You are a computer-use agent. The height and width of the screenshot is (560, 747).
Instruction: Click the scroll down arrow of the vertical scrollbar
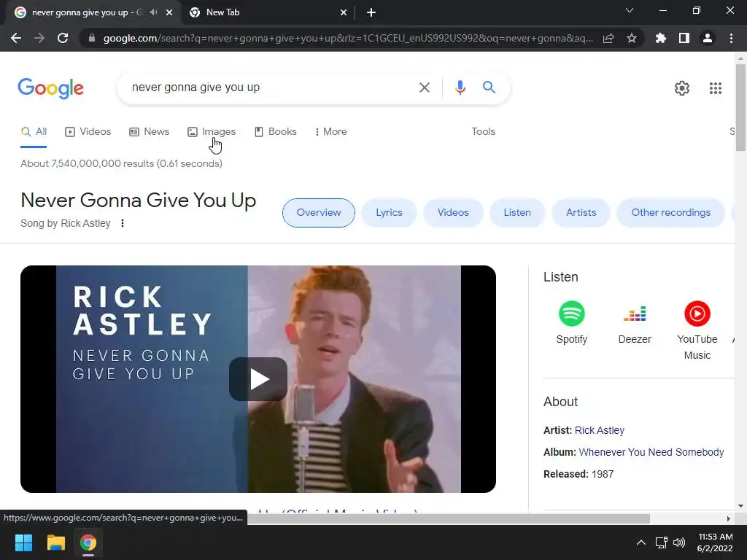pos(741,506)
